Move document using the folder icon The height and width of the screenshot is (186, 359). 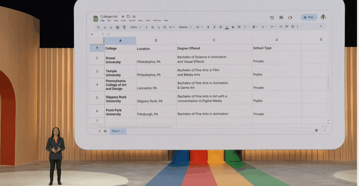coord(128,16)
